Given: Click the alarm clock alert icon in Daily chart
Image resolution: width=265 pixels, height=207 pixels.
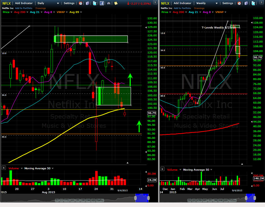Looking at the screenshot, I should pos(81,3).
